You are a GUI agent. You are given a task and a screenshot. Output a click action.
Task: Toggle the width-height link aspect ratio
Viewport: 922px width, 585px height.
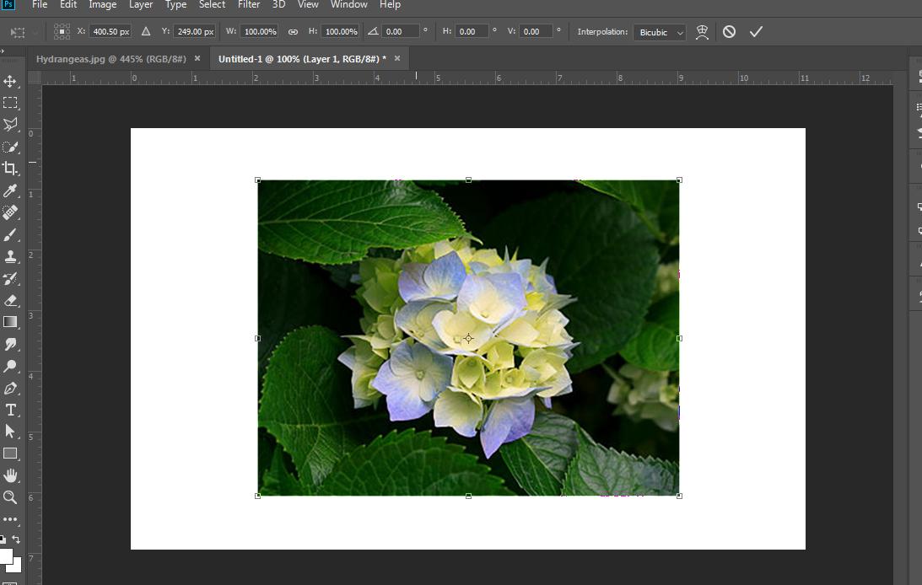click(x=293, y=32)
